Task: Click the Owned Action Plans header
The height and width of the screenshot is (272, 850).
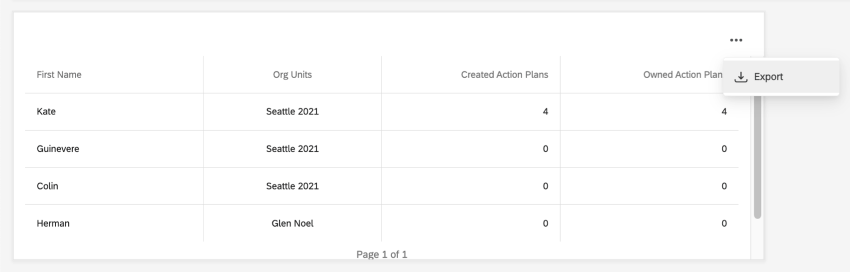Action: pos(682,74)
